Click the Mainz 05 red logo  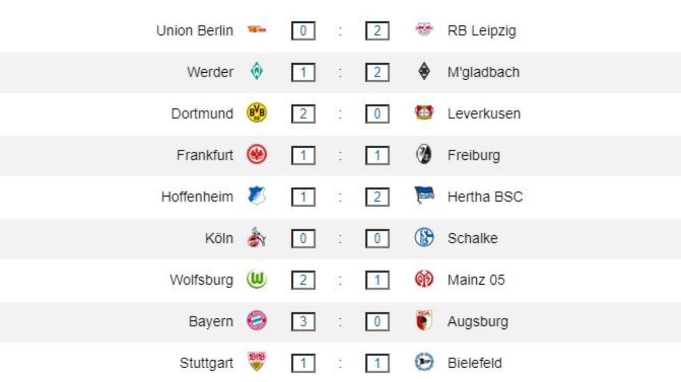click(424, 279)
